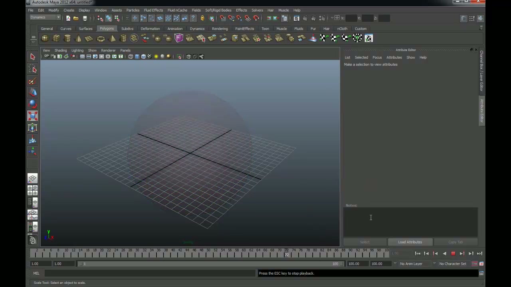This screenshot has width=511, height=287.
Task: Open the viewport Lighting menu
Action: click(77, 51)
